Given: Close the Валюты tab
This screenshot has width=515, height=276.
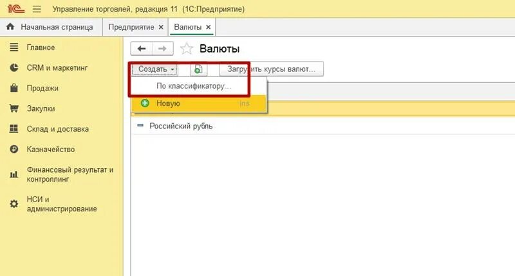Looking at the screenshot, I should pyautogui.click(x=208, y=27).
